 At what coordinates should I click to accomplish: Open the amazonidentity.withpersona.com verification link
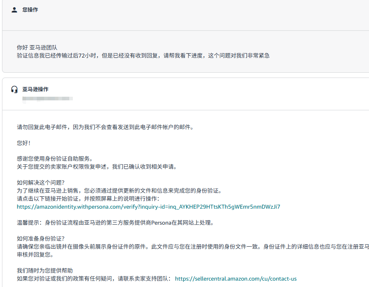148,207
